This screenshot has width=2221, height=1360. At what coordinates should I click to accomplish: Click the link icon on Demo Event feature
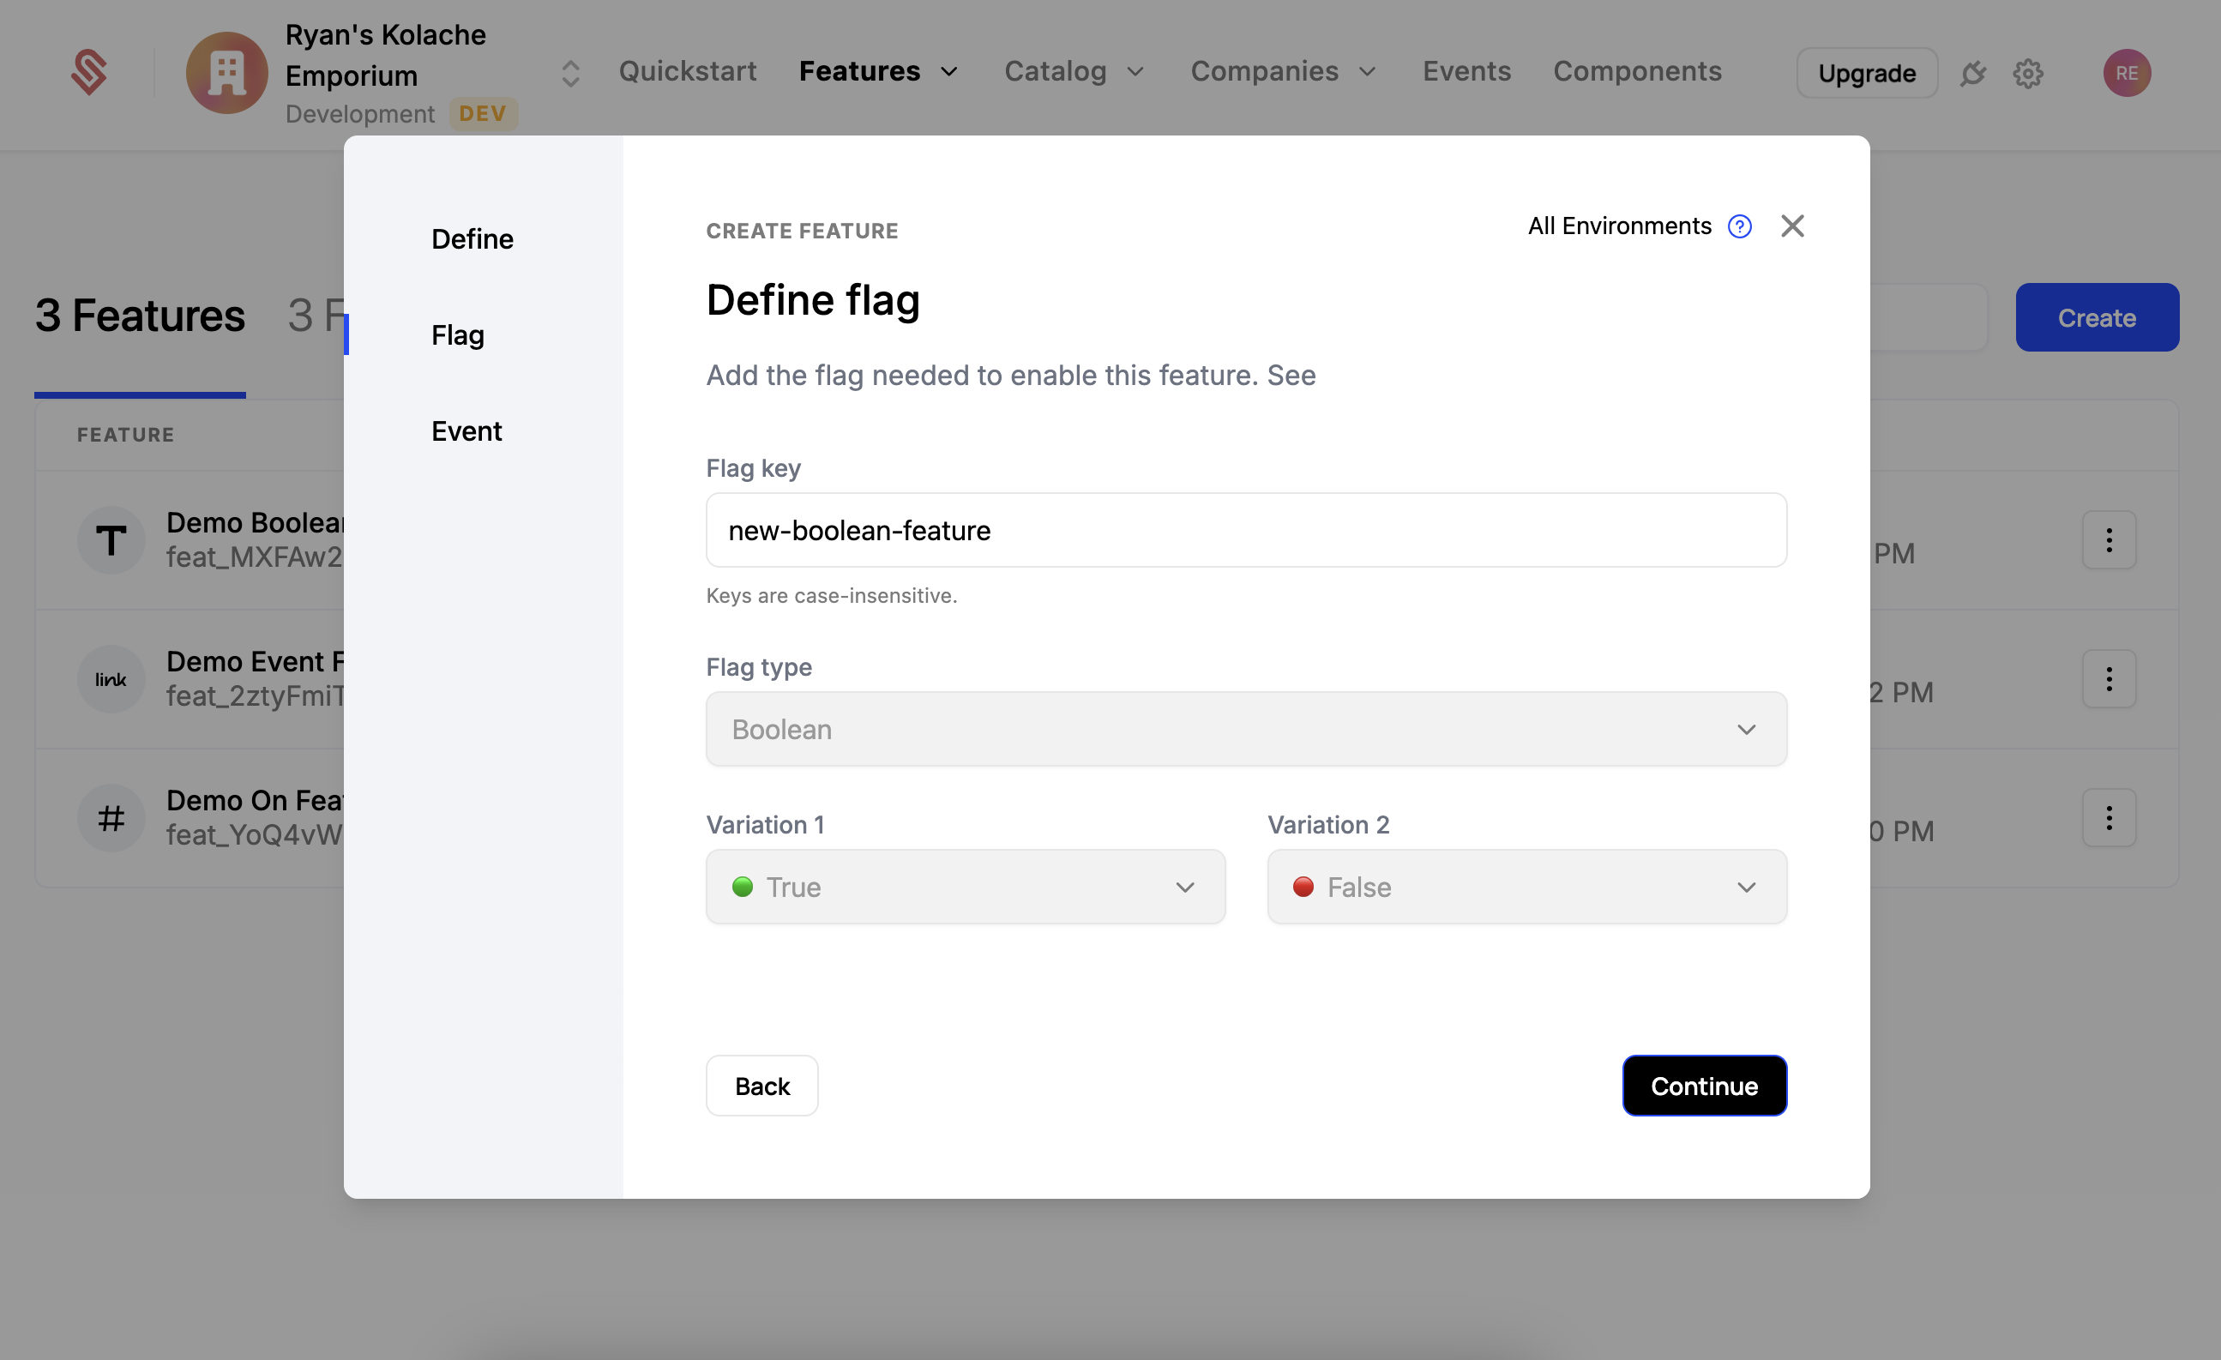click(111, 678)
